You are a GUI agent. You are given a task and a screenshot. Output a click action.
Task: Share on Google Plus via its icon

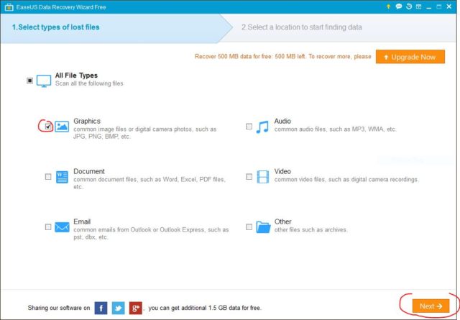(135, 307)
